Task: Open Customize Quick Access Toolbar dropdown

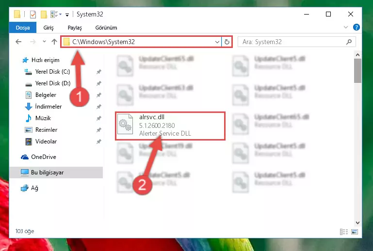Action: tap(67, 15)
